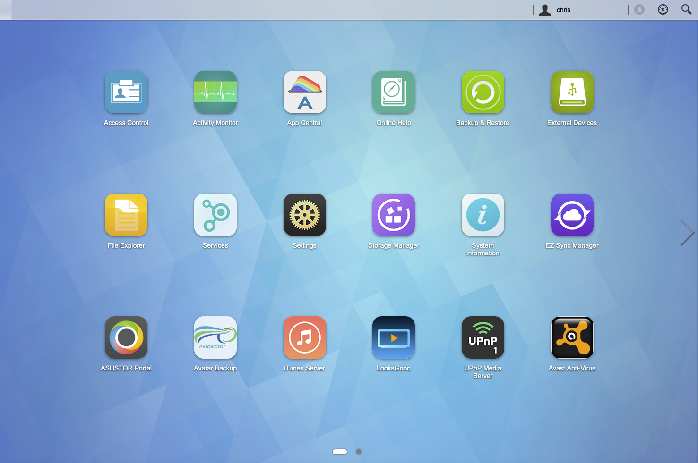Screen dimensions: 698x463
Task: Launch iTunes Server
Action: pyautogui.click(x=305, y=338)
